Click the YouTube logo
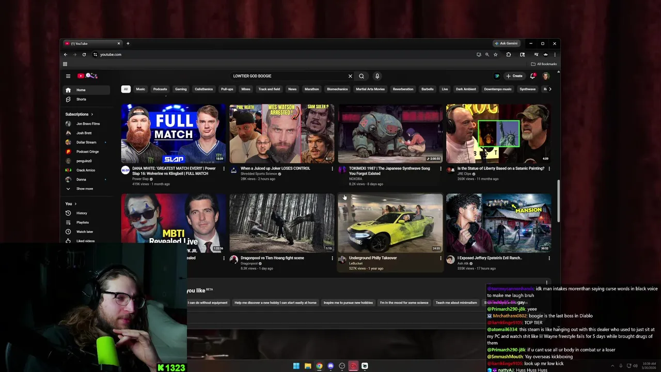This screenshot has width=661, height=372. [x=87, y=76]
